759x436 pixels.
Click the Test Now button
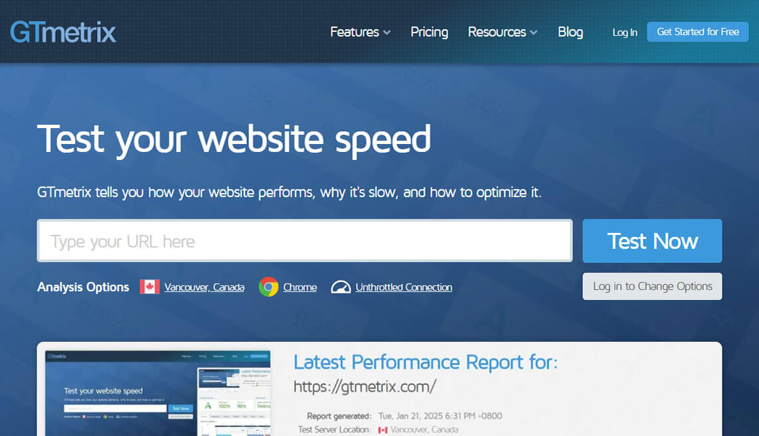652,241
